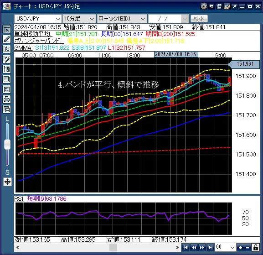Print the chart with printer icon
The image size is (263, 255).
point(7,99)
